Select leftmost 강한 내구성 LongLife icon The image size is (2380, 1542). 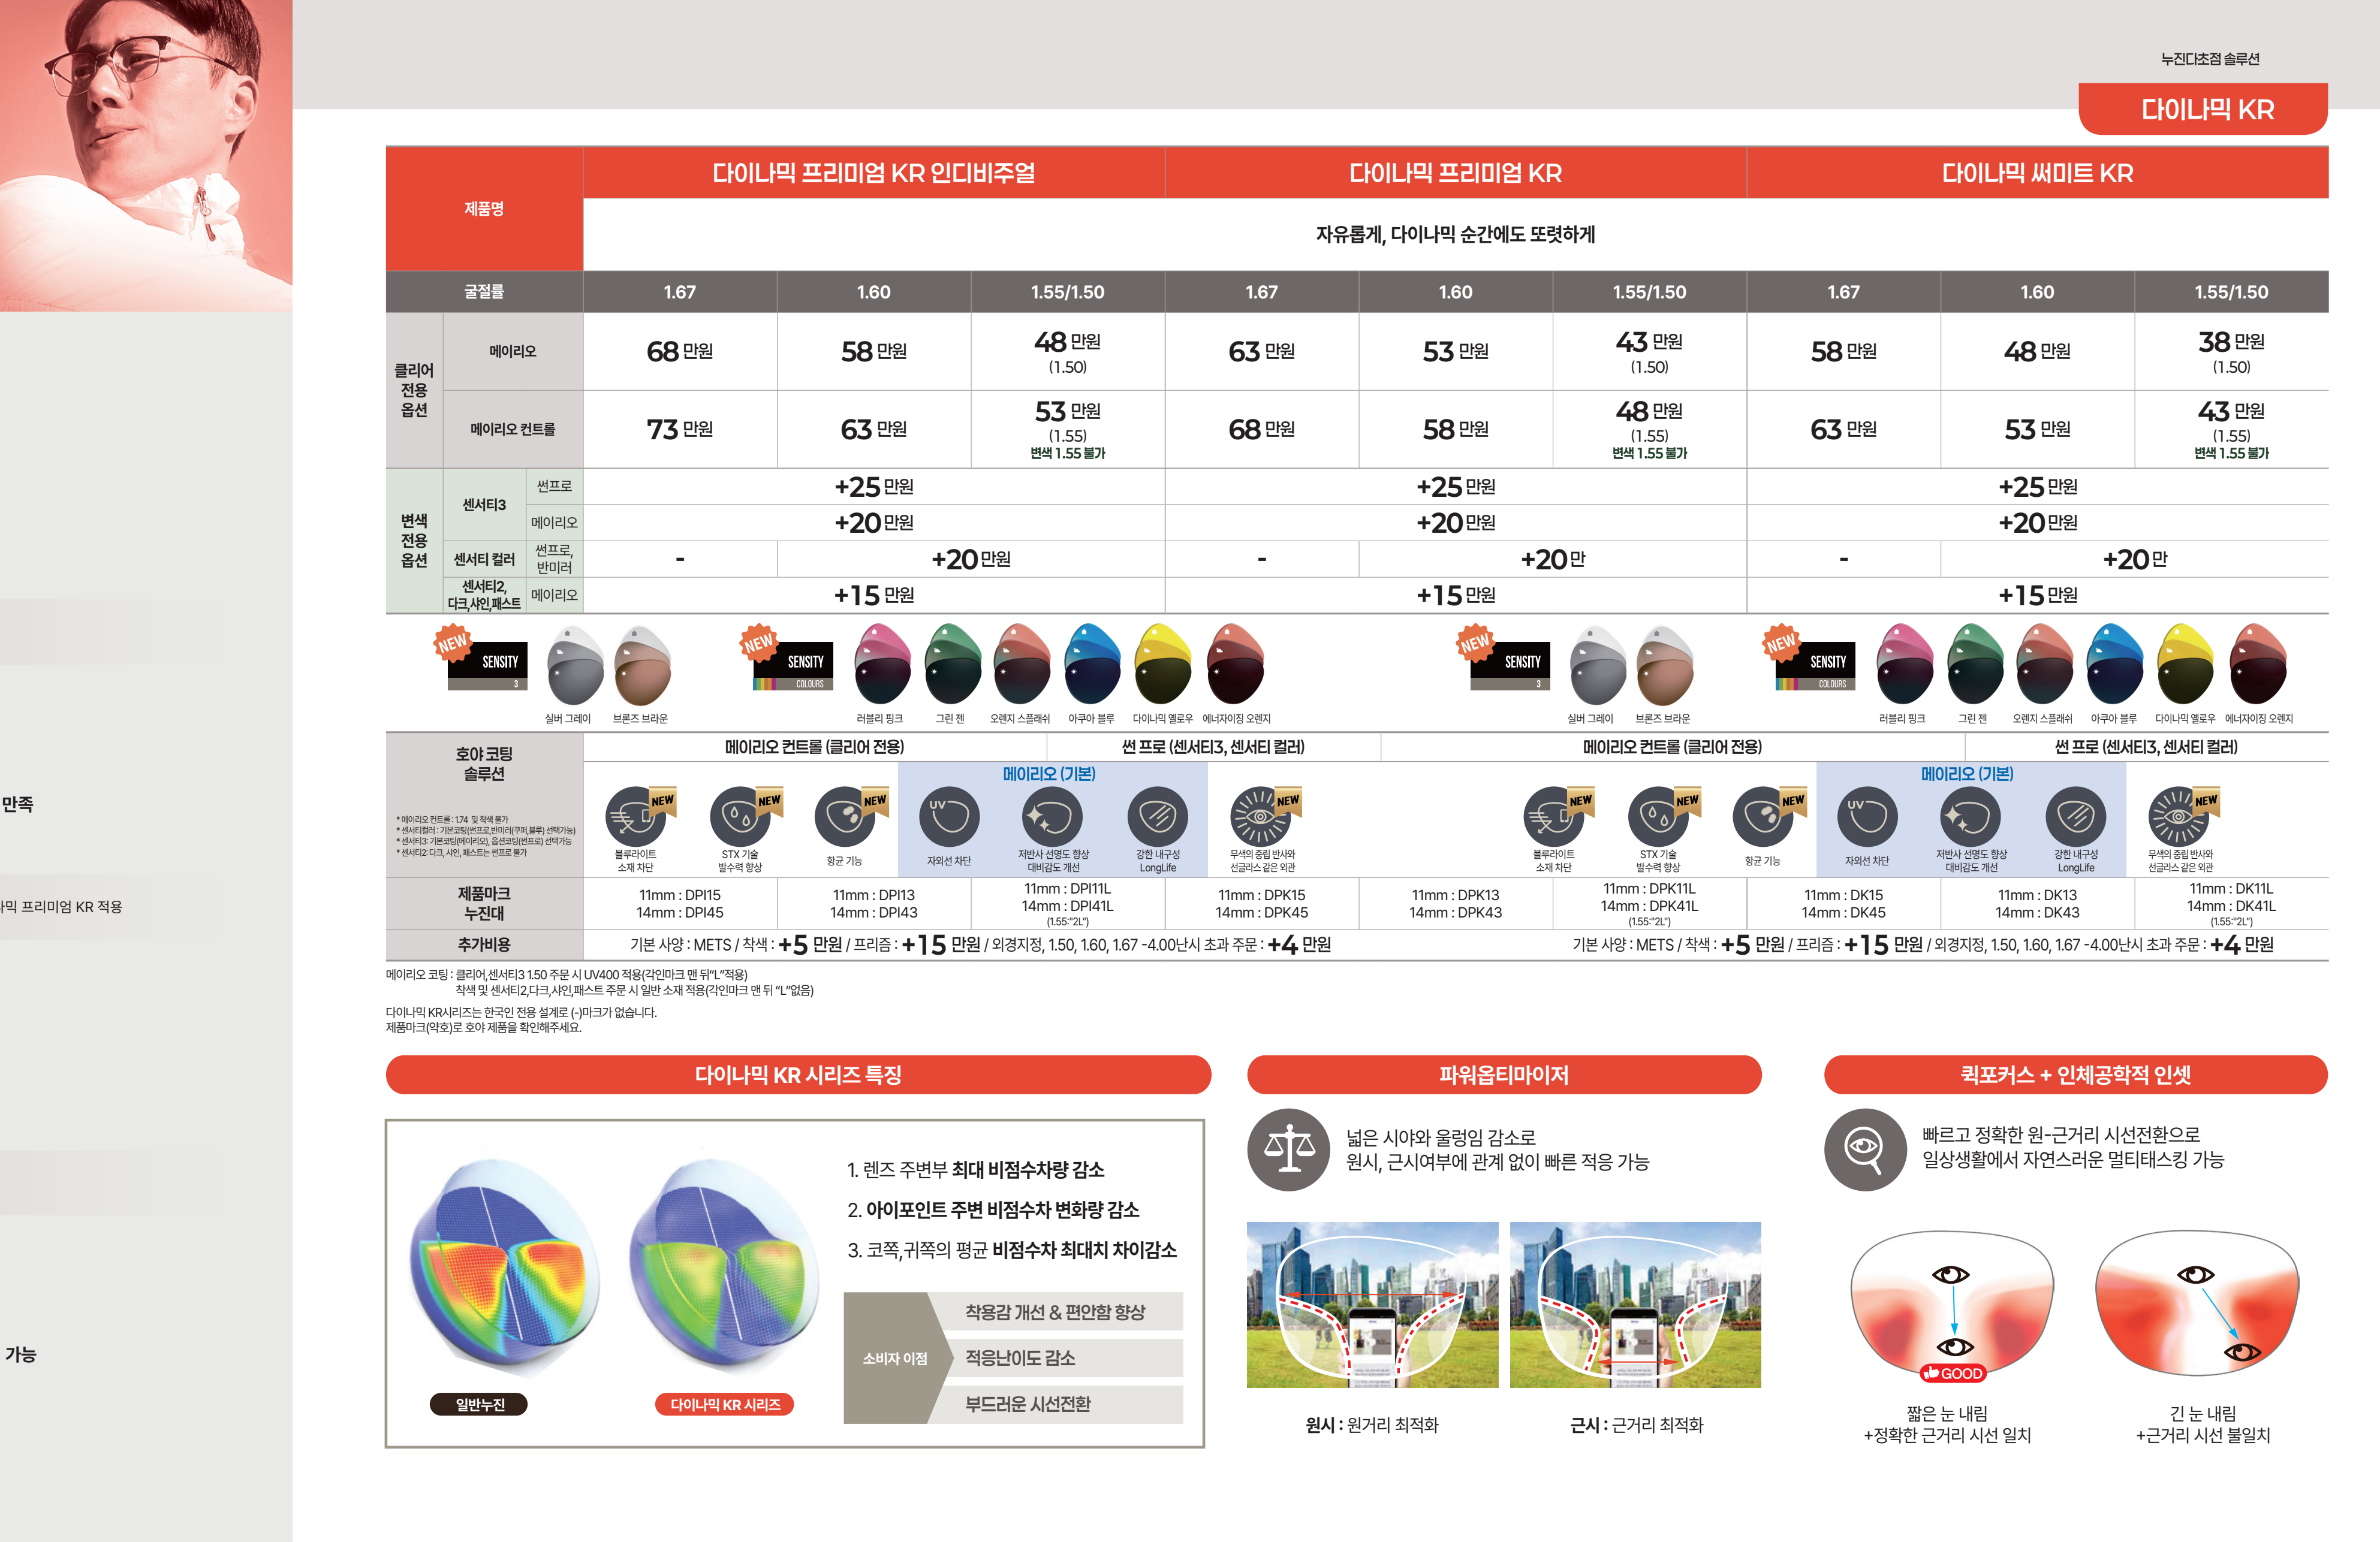[x=1157, y=817]
